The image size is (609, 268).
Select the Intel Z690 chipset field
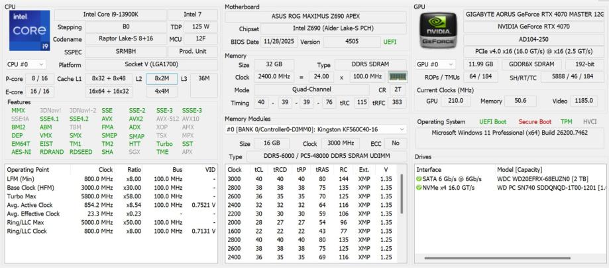(x=333, y=29)
